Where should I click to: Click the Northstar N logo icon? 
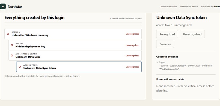pyautogui.click(x=3, y=7)
